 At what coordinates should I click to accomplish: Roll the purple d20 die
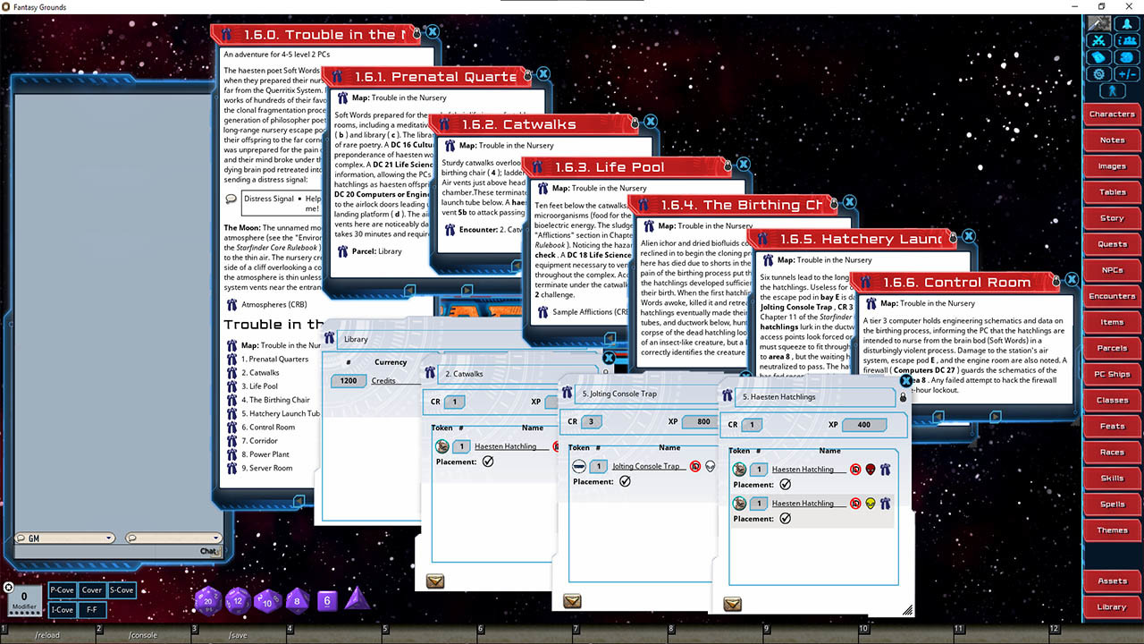pyautogui.click(x=207, y=600)
